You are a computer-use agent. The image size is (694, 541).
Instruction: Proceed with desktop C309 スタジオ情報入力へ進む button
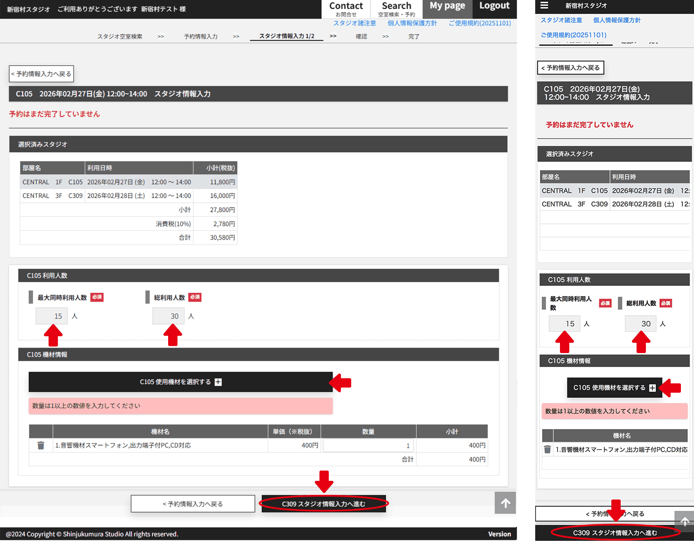click(324, 504)
